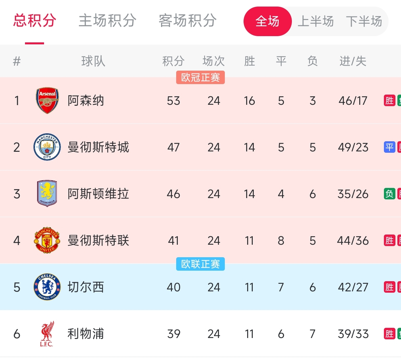Click the 欧冠正赛 label tag
The width and height of the screenshot is (401, 361).
pos(200,78)
